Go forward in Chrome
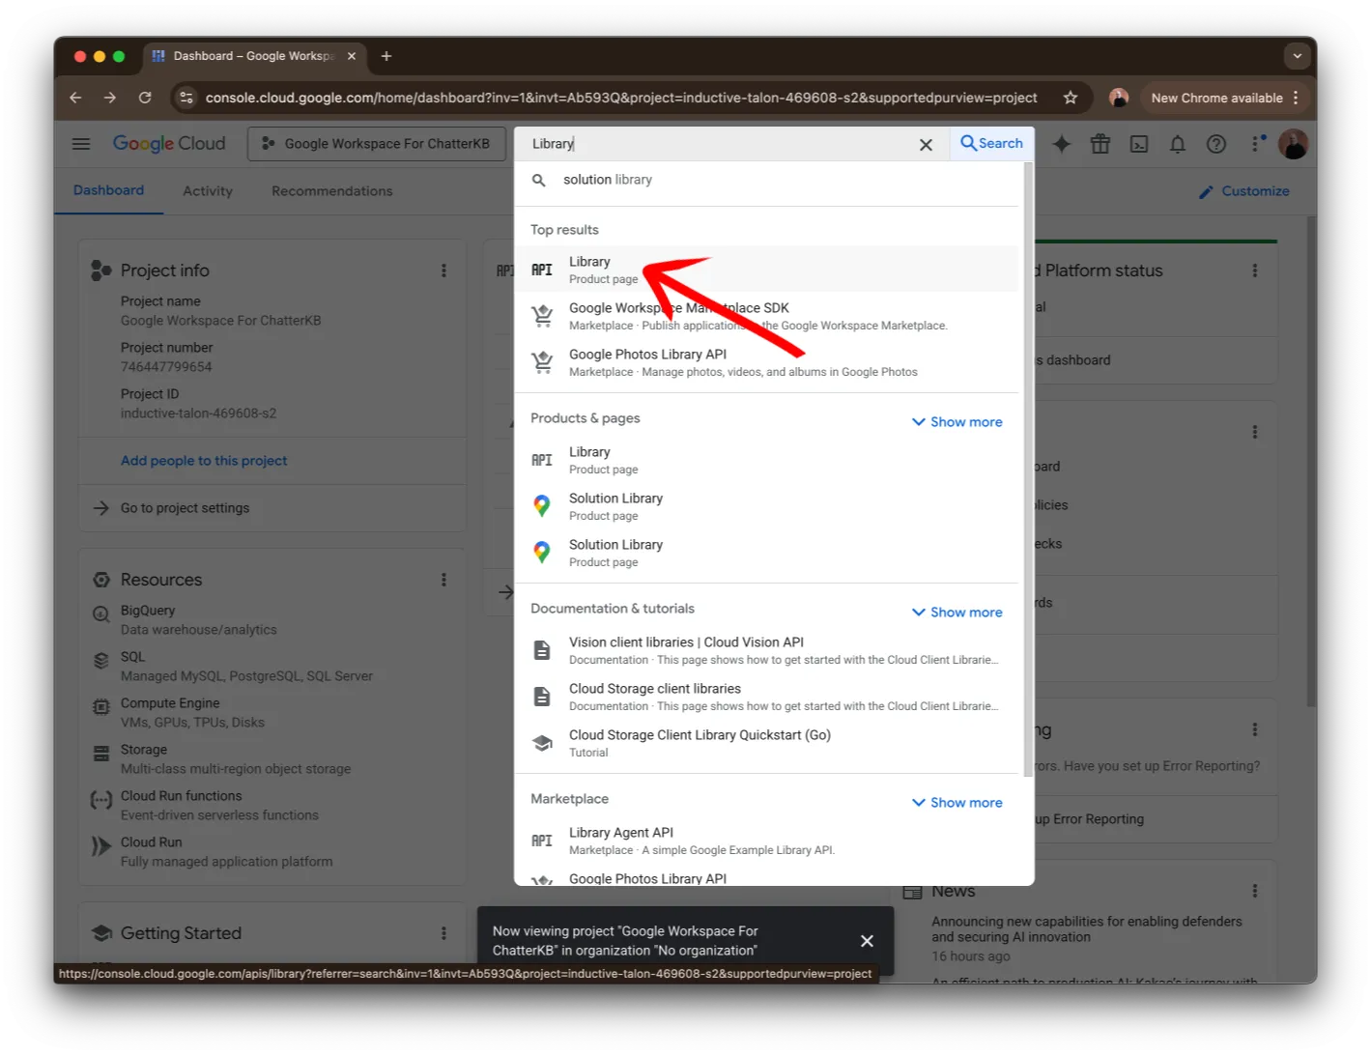1371x1055 pixels. click(x=110, y=98)
